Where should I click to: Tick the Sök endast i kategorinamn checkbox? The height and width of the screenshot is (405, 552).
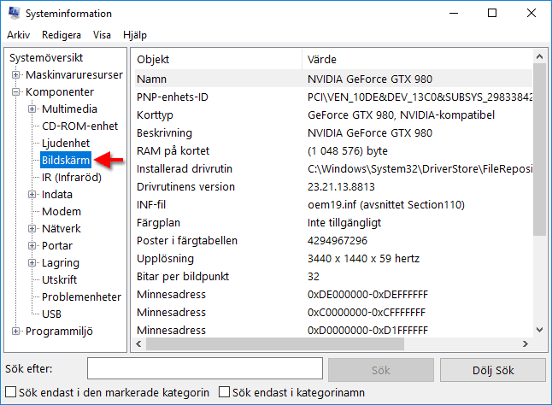[x=224, y=392]
